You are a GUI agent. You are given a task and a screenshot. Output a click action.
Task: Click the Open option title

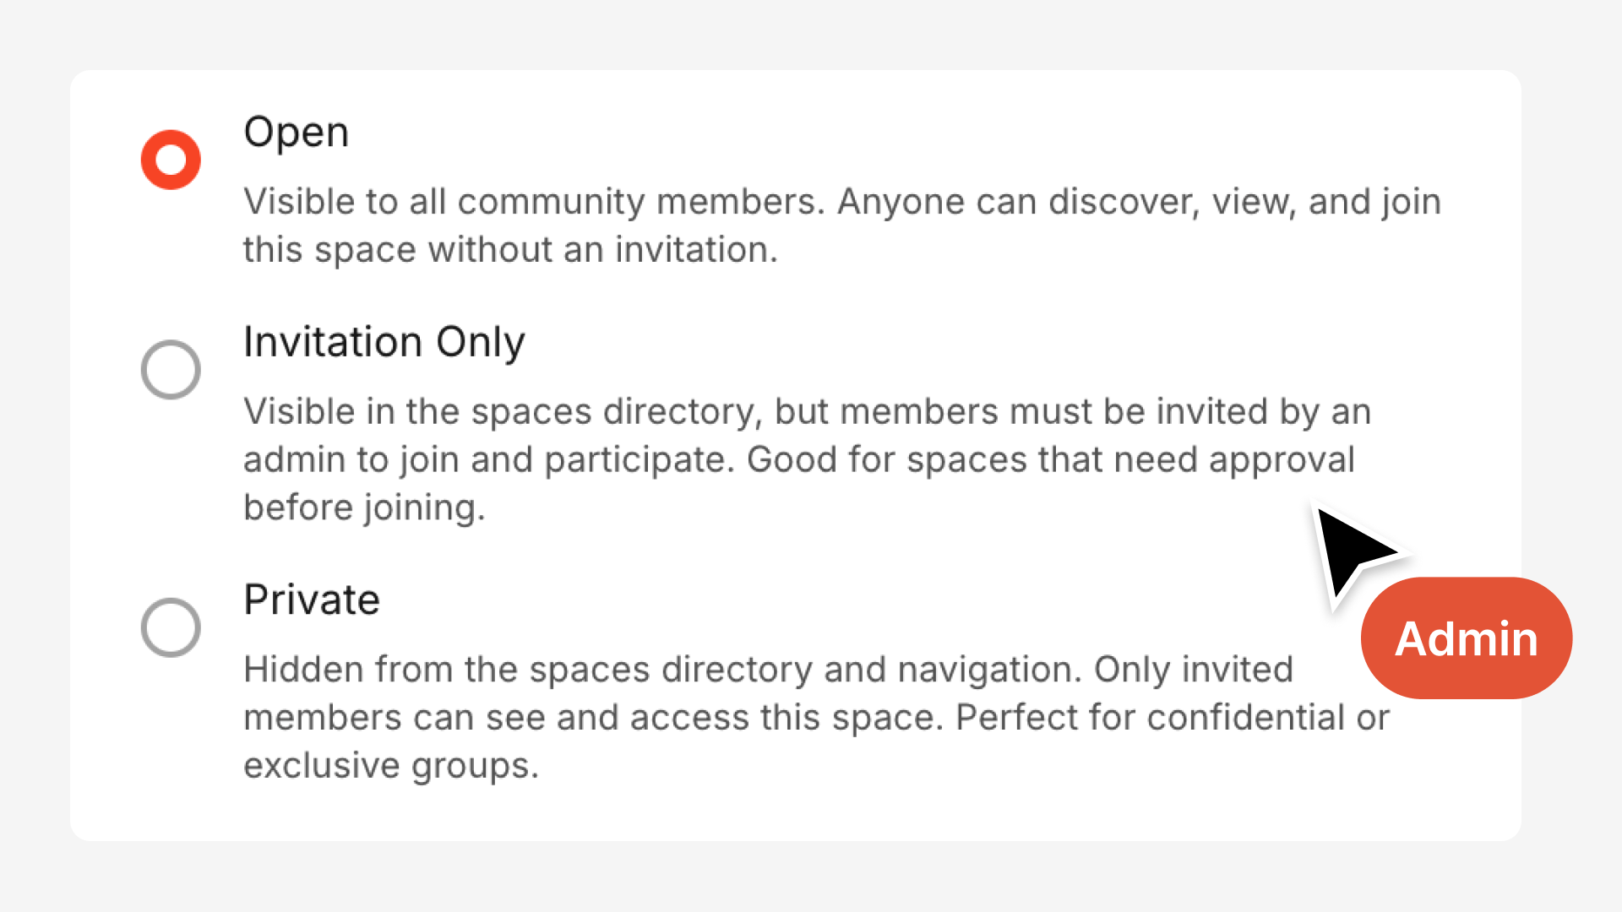click(296, 133)
